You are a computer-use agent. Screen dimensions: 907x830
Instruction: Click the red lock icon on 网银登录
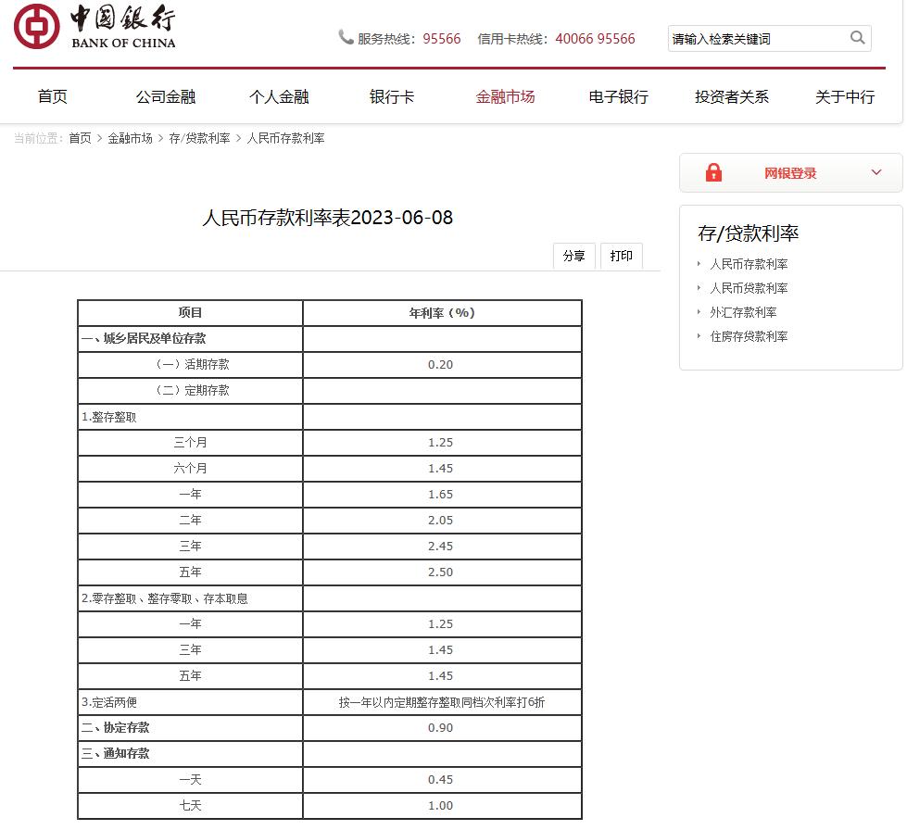[712, 172]
